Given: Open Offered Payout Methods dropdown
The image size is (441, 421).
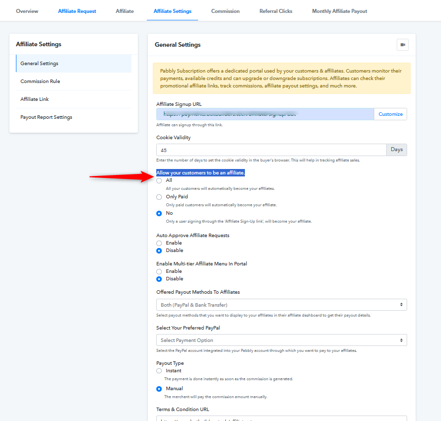Looking at the screenshot, I should coord(281,305).
